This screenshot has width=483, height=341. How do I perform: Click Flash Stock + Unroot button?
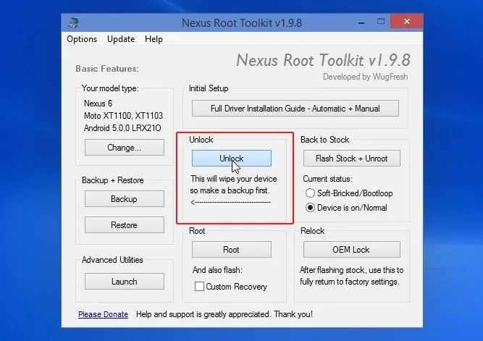coord(351,159)
